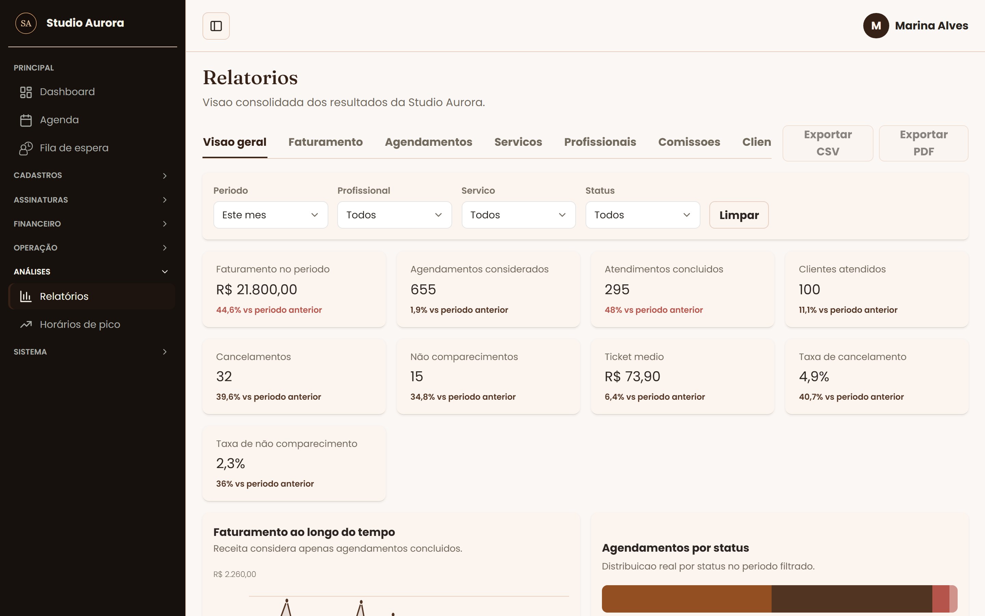Click the Taxa de não comparecimento card
This screenshot has width=985, height=616.
pyautogui.click(x=294, y=463)
